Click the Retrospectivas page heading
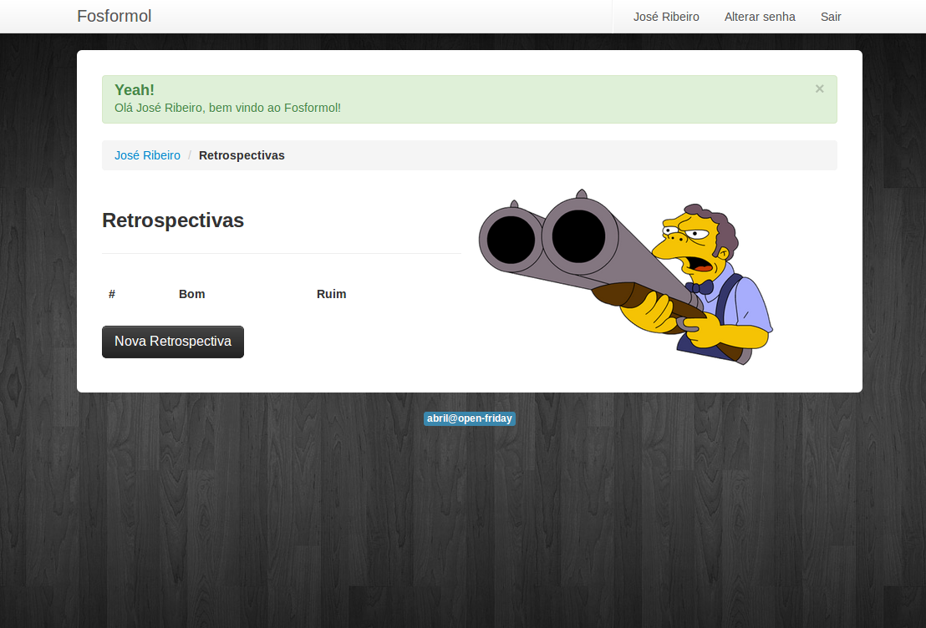Viewport: 926px width, 628px height. pyautogui.click(x=173, y=220)
